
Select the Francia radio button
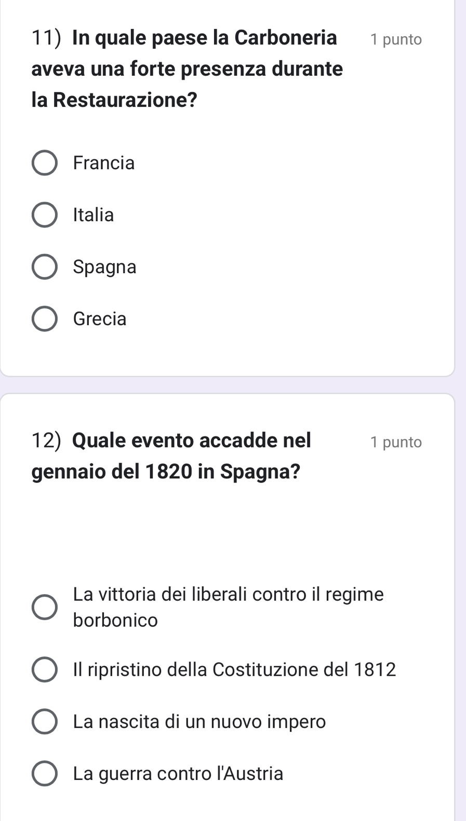tap(45, 163)
